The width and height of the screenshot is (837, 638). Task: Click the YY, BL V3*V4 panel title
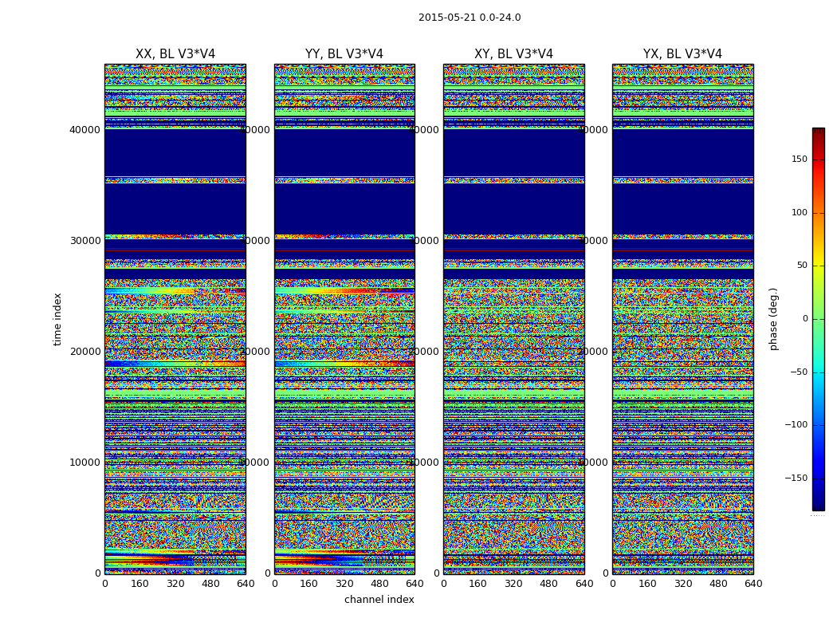coord(344,54)
